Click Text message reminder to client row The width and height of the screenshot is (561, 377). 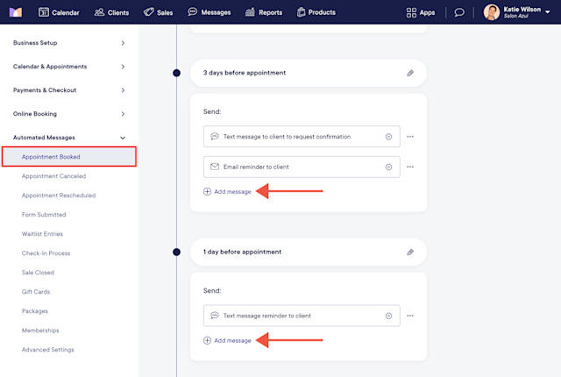tap(302, 316)
